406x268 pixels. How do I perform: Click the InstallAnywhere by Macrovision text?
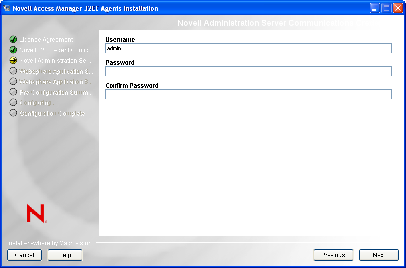click(49, 243)
